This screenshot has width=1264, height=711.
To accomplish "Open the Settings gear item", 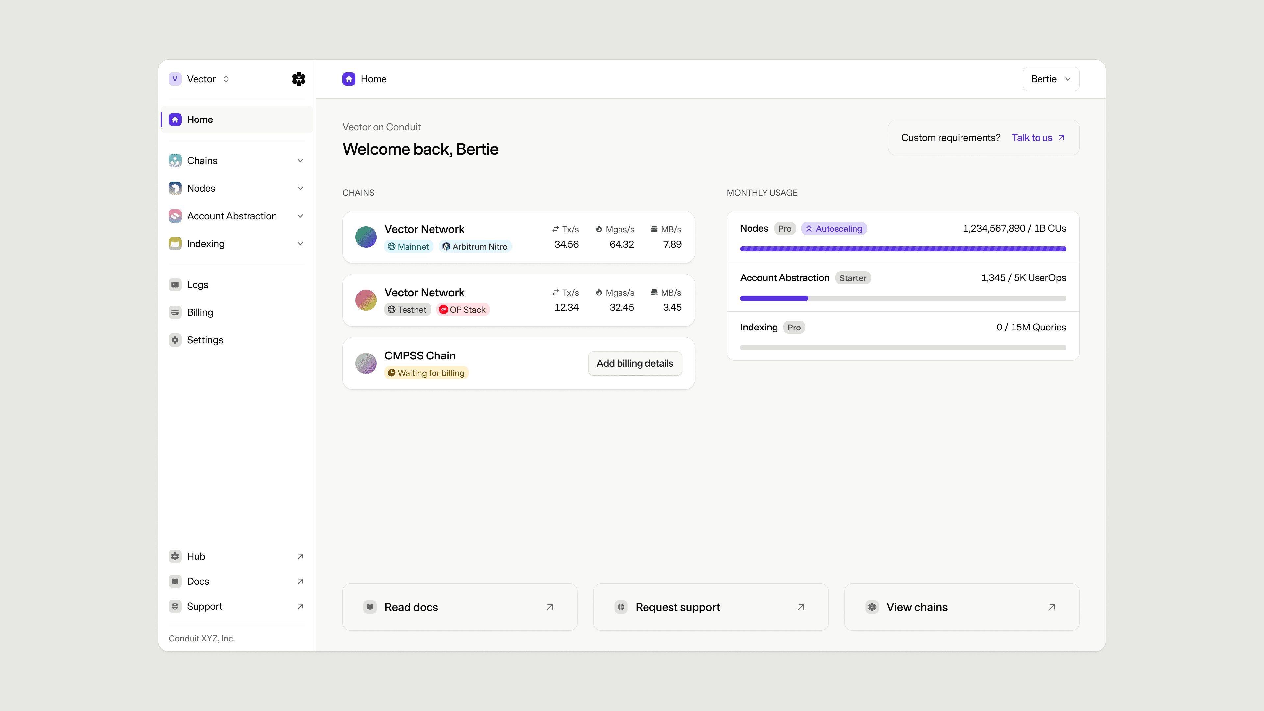I will pos(205,340).
